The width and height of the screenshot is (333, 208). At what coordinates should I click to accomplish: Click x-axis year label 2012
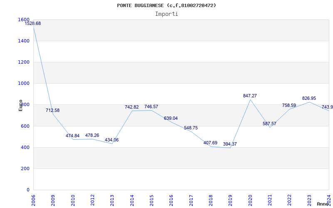(92, 201)
